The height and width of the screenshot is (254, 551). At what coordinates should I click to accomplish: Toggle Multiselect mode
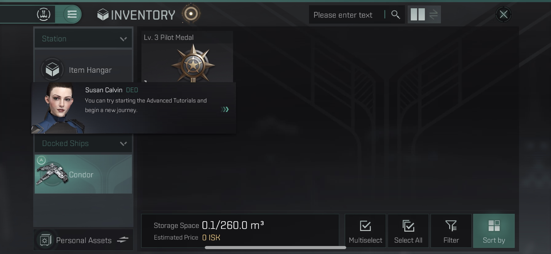point(365,231)
